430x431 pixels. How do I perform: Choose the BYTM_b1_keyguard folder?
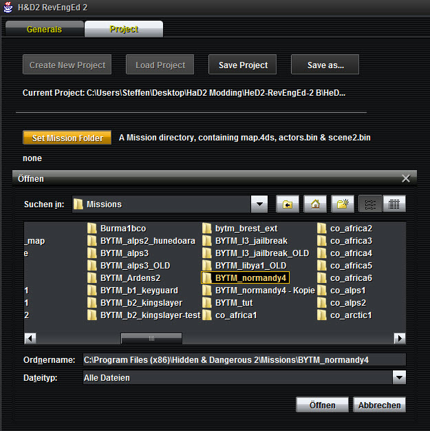tap(138, 291)
